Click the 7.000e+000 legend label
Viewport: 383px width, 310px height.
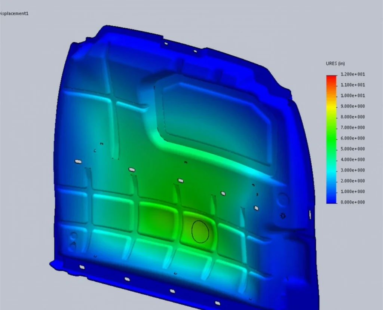tap(353, 128)
